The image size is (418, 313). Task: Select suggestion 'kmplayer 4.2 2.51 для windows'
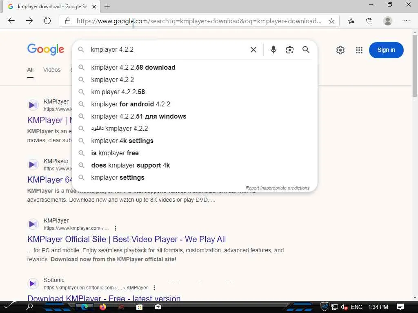click(195, 116)
